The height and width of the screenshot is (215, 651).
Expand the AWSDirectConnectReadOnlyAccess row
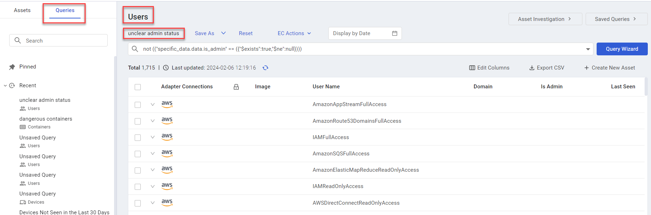point(152,203)
